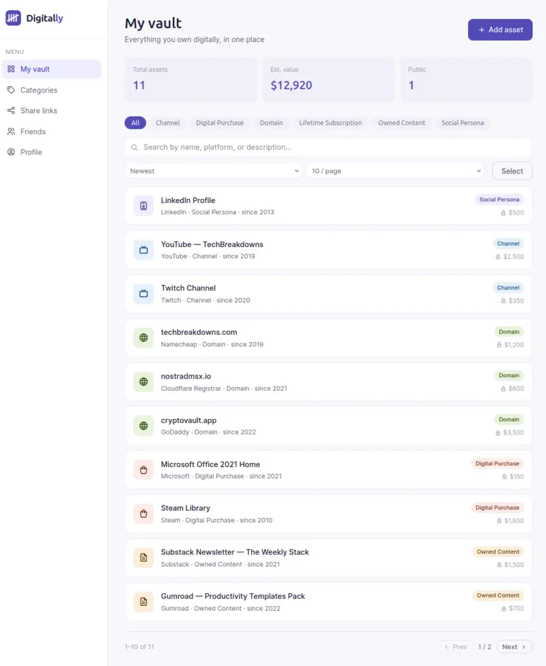Click the cryptovault.app globe icon

tap(144, 425)
